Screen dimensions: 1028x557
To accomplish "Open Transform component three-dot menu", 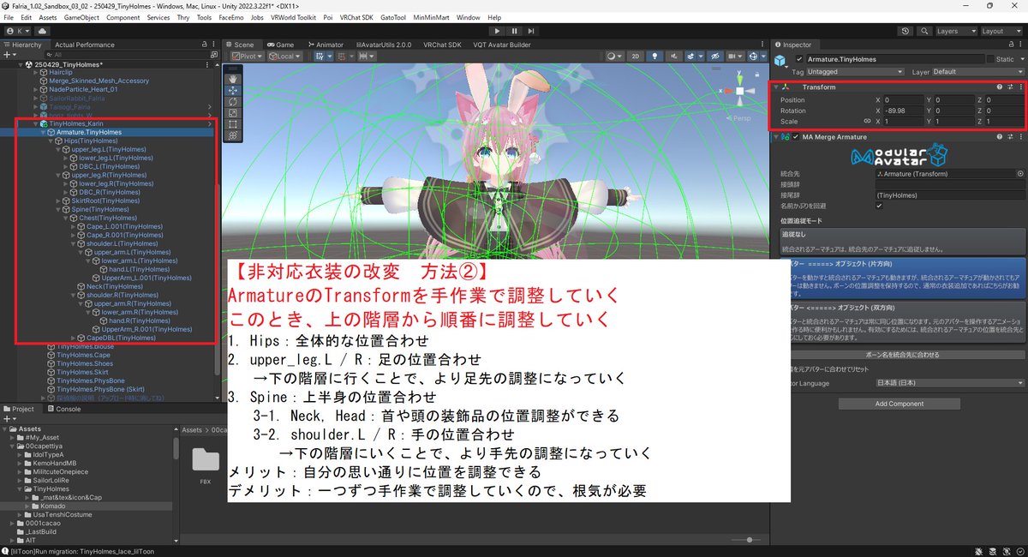I will pos(1019,87).
